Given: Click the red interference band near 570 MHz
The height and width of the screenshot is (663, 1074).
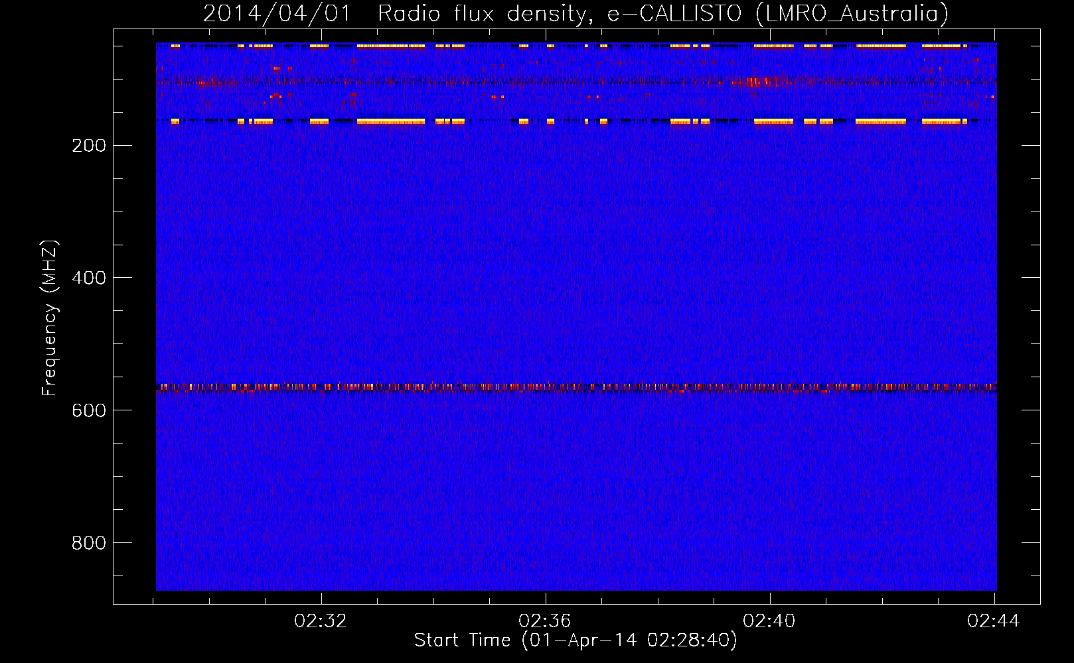Looking at the screenshot, I should click(576, 388).
